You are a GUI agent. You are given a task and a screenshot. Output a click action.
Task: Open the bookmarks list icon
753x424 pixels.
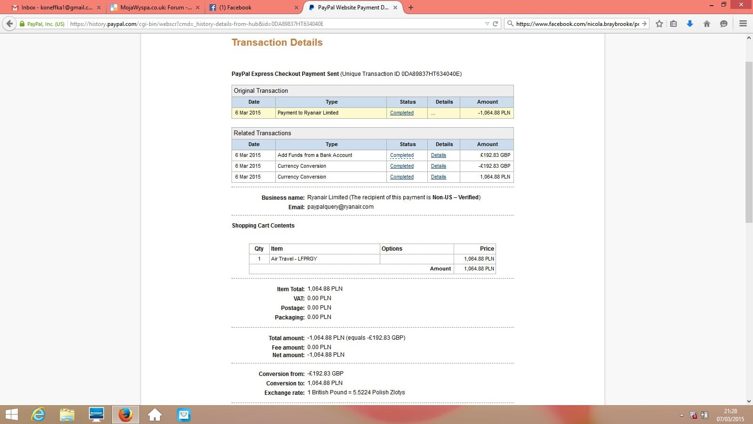(673, 24)
